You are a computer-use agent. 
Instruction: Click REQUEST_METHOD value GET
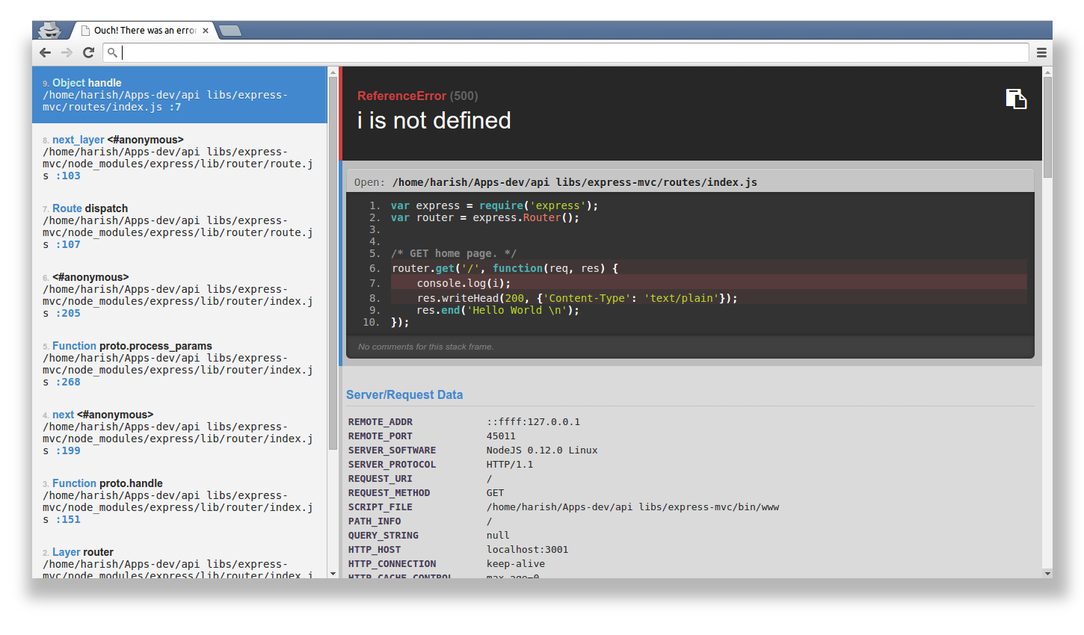coord(495,493)
